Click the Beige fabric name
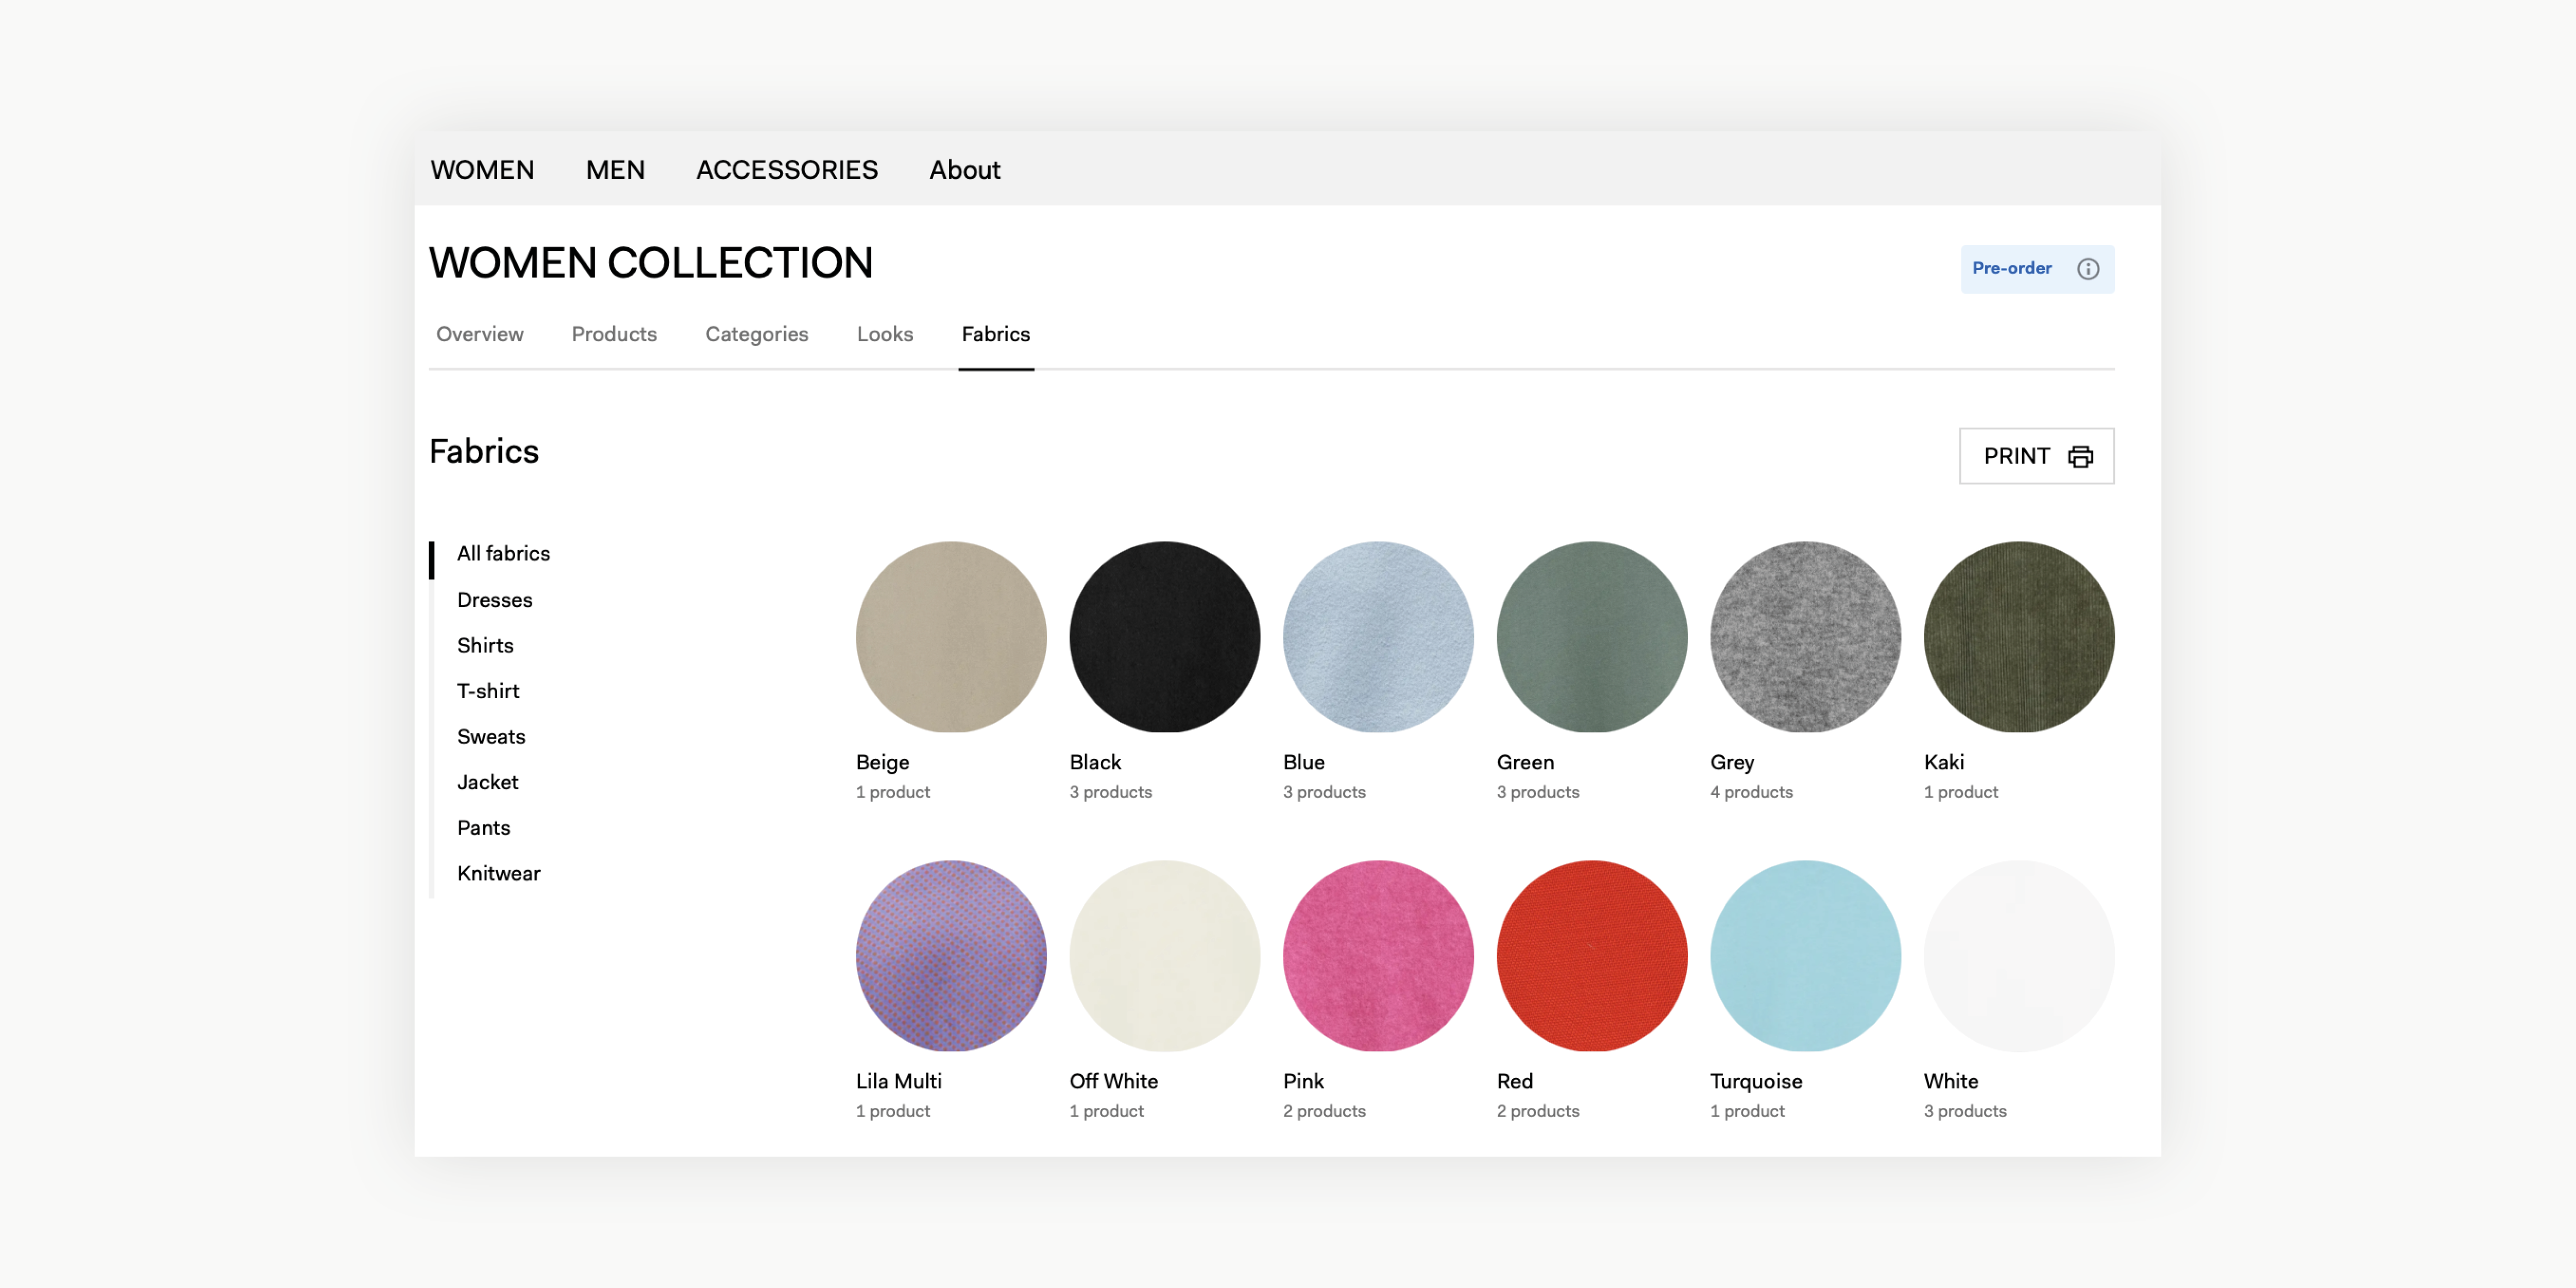Image resolution: width=2576 pixels, height=1288 pixels. 882,762
